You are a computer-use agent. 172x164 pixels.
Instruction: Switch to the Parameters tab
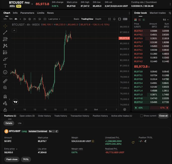point(27,13)
